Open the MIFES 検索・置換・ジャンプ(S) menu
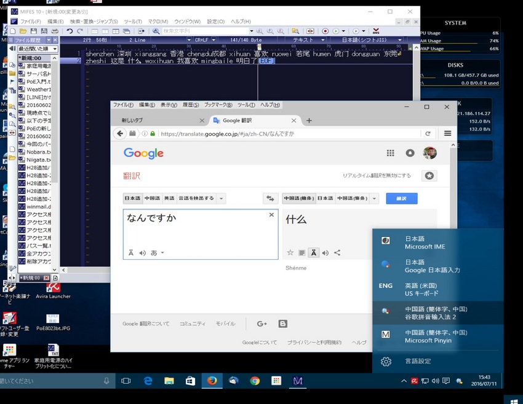523x404 pixels. click(94, 21)
